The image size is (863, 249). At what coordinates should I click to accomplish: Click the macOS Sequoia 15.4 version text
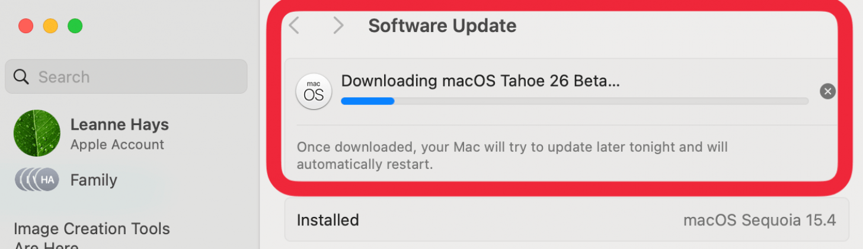pyautogui.click(x=759, y=221)
